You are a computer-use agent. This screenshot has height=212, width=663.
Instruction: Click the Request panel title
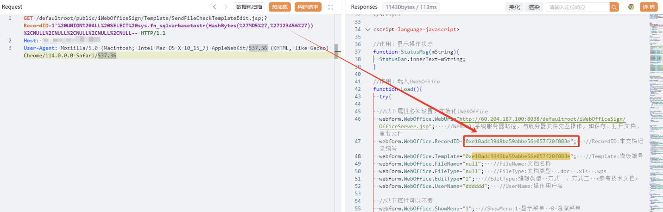coord(12,7)
